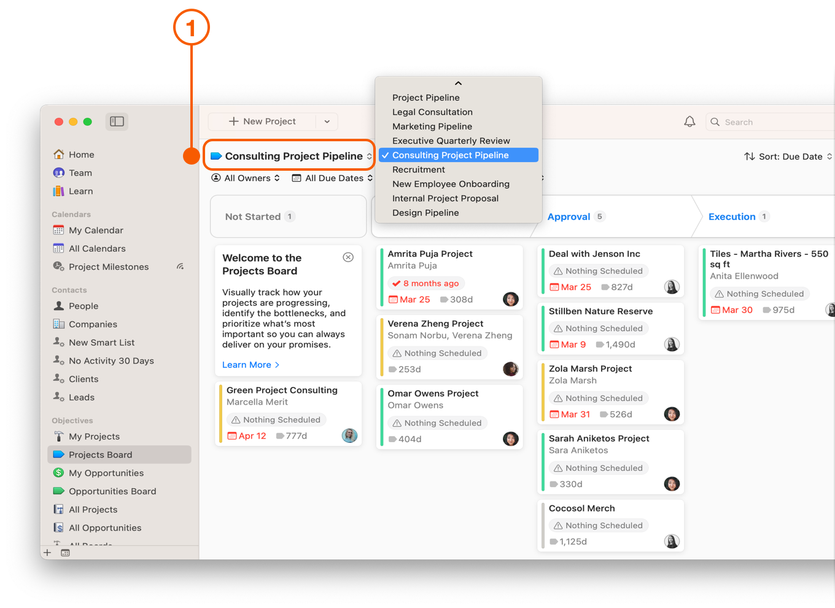The image size is (835, 608).
Task: Open the New Project template chevron
Action: coord(327,121)
